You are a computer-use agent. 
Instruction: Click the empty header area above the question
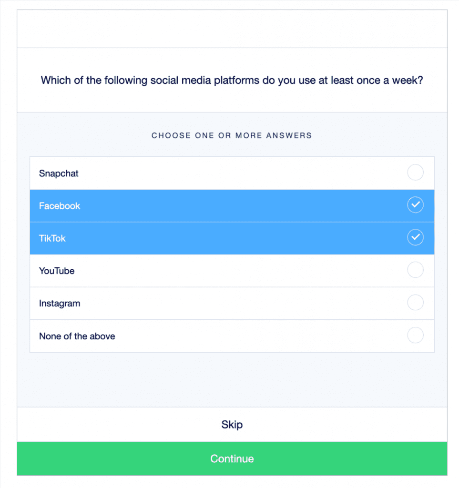[232, 28]
